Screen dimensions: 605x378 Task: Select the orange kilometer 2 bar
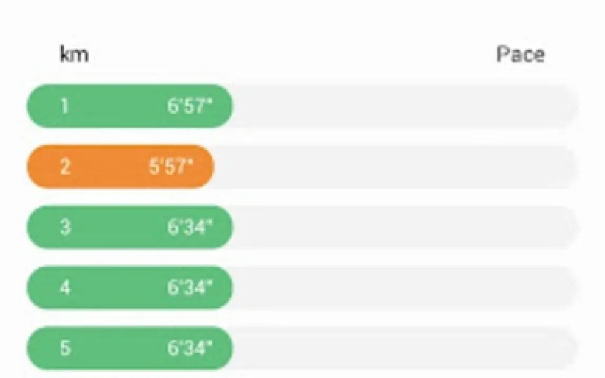[x=120, y=166]
